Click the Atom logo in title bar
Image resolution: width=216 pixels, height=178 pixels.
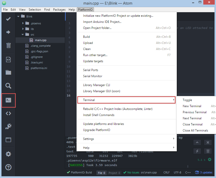(4, 3)
